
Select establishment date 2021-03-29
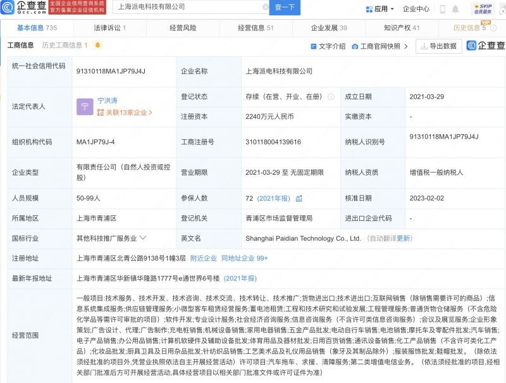426,97
